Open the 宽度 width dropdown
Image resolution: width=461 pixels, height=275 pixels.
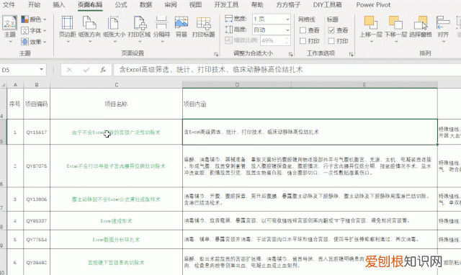[x=287, y=19]
